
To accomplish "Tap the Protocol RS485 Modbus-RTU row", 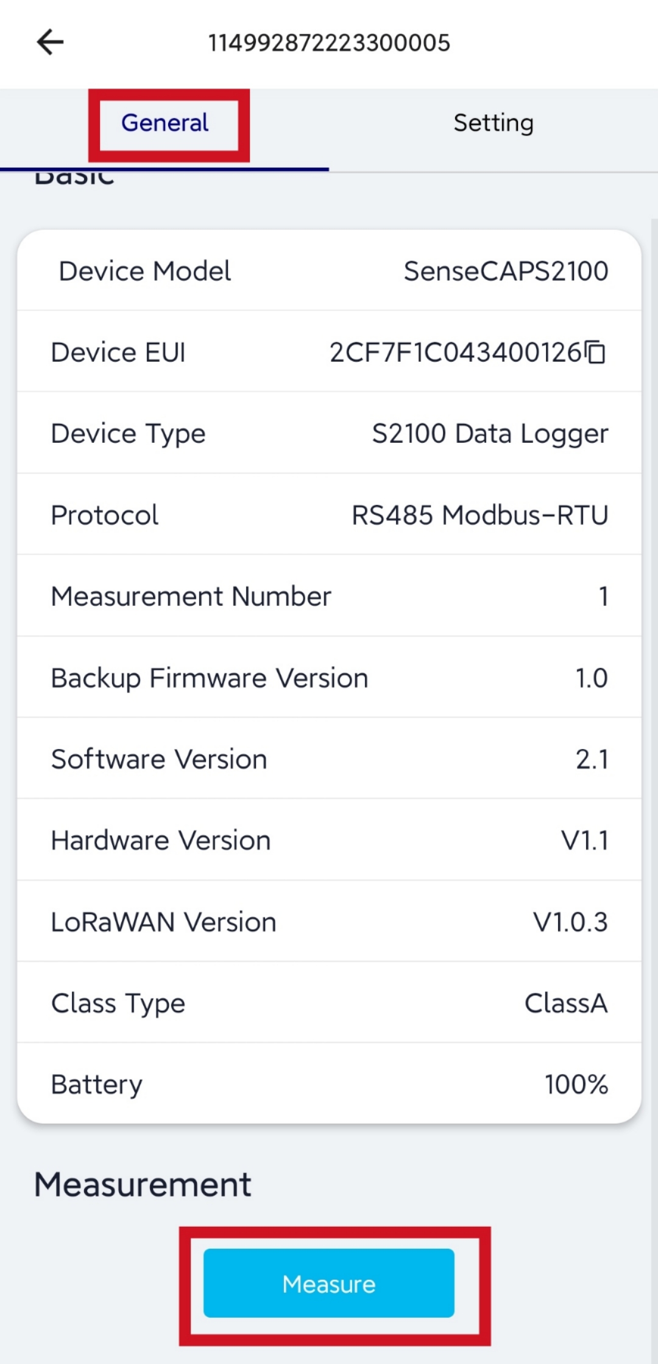I will (x=329, y=515).
